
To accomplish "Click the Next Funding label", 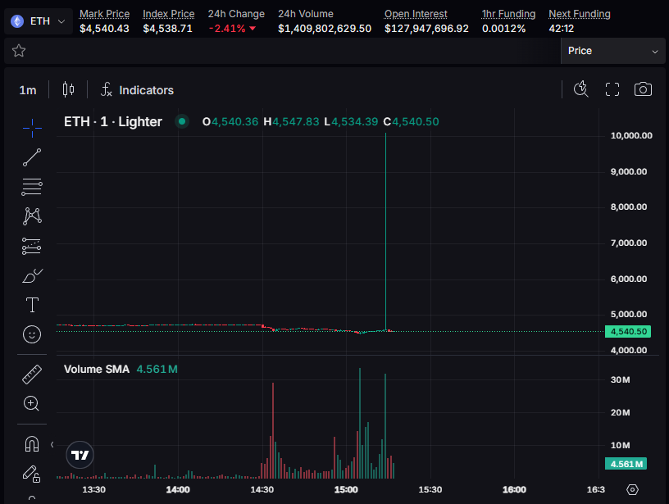I will click(x=580, y=14).
